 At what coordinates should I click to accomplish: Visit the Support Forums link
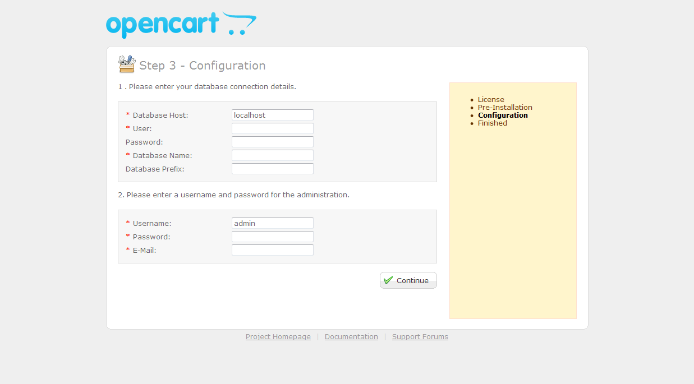[420, 337]
